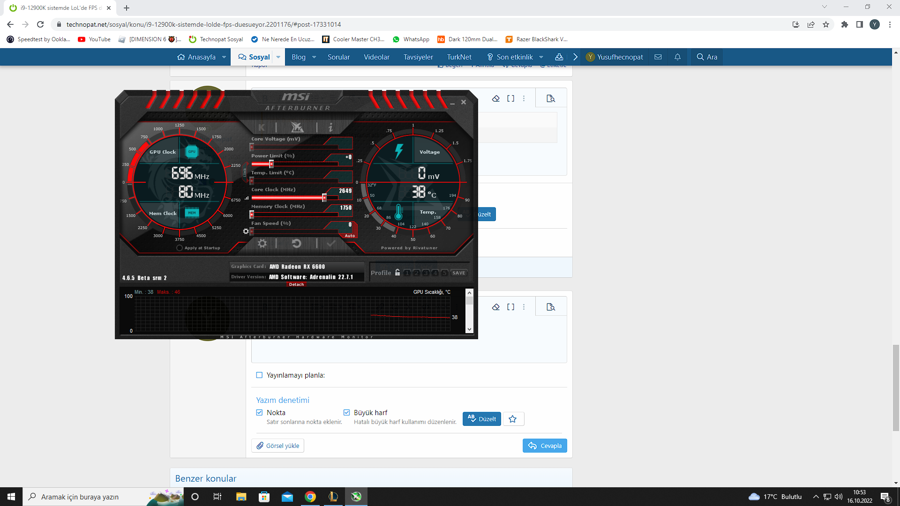This screenshot has height=506, width=900.
Task: Expand the Son etkinlik dropdown arrow
Action: [x=541, y=57]
